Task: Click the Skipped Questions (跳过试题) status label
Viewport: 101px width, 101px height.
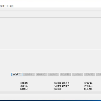Action: click(88, 89)
